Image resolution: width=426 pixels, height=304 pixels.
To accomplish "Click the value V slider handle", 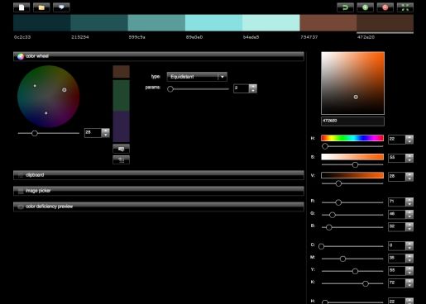I will pos(338,183).
